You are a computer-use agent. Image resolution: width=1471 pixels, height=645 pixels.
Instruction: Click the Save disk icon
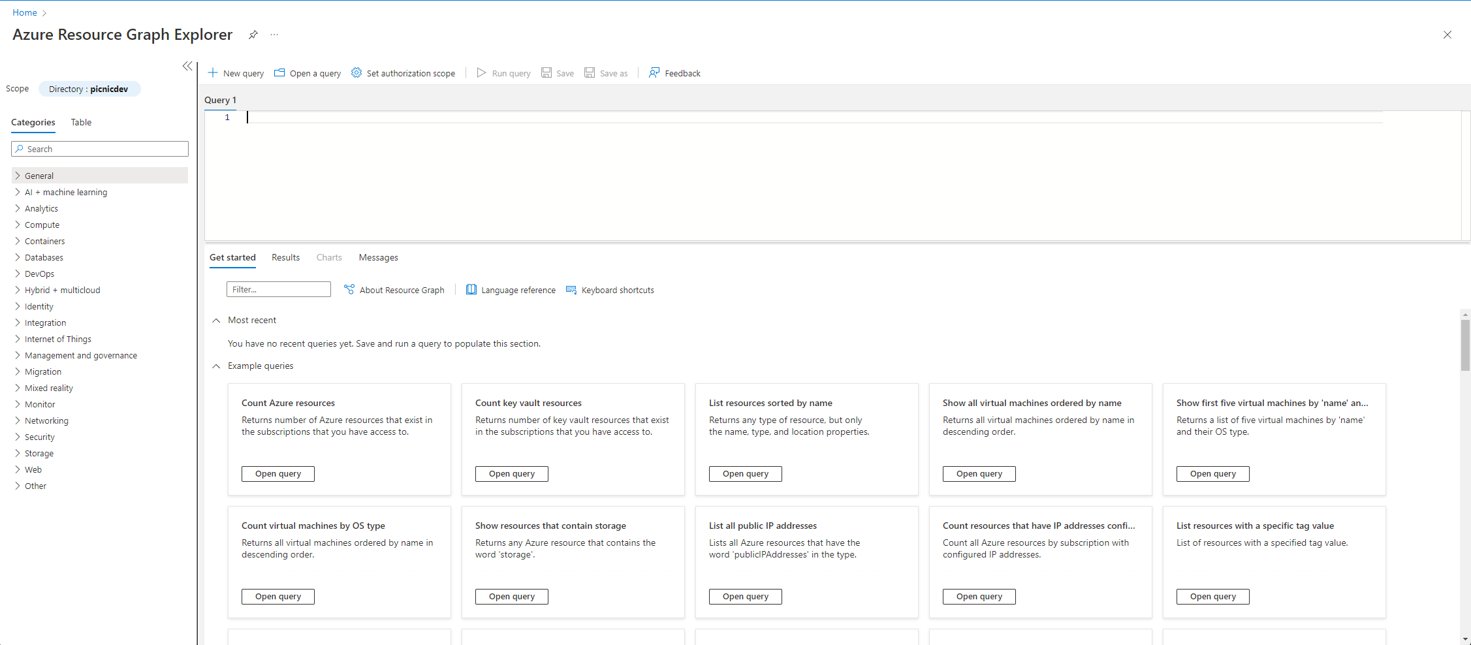tap(546, 72)
